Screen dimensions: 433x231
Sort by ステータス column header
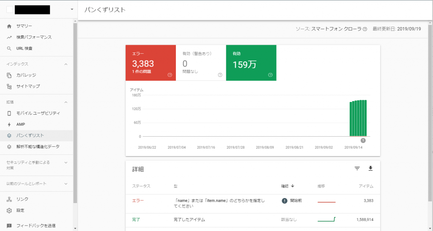tap(141, 186)
